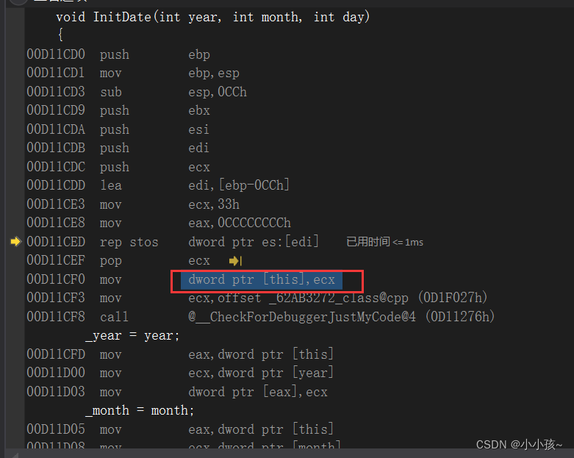Select the address 00D11CD0 push ebp line
The height and width of the screenshot is (458, 574).
(118, 54)
